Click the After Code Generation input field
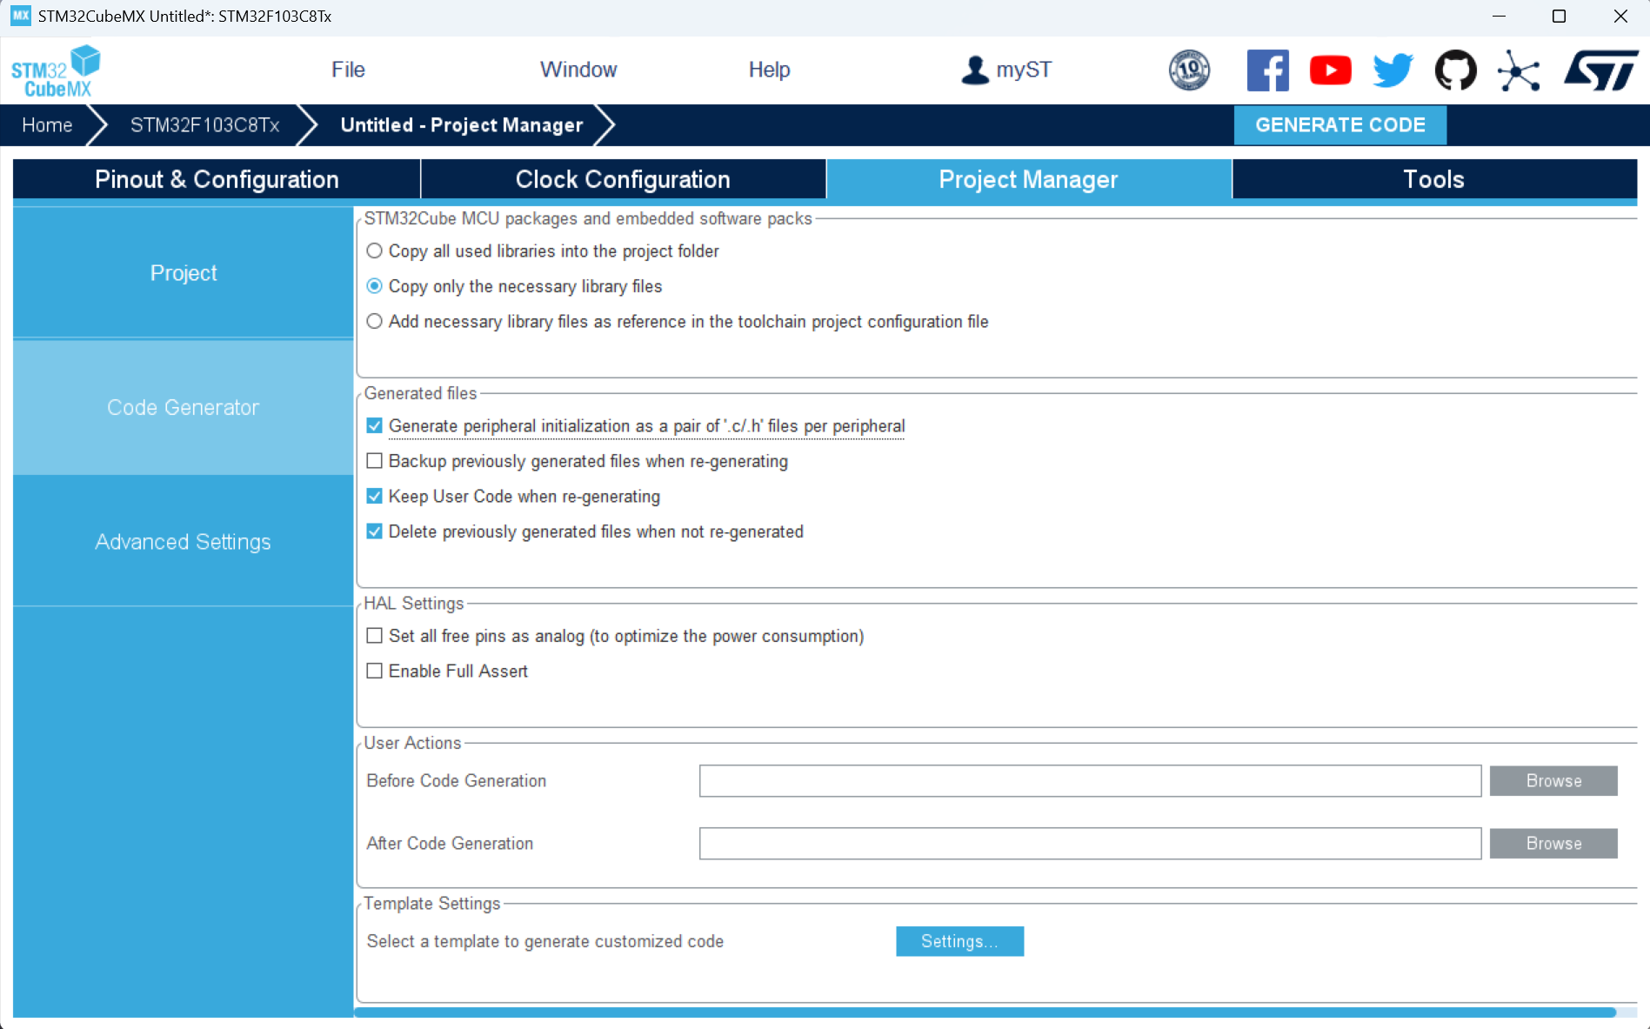The height and width of the screenshot is (1029, 1650). (x=1090, y=844)
